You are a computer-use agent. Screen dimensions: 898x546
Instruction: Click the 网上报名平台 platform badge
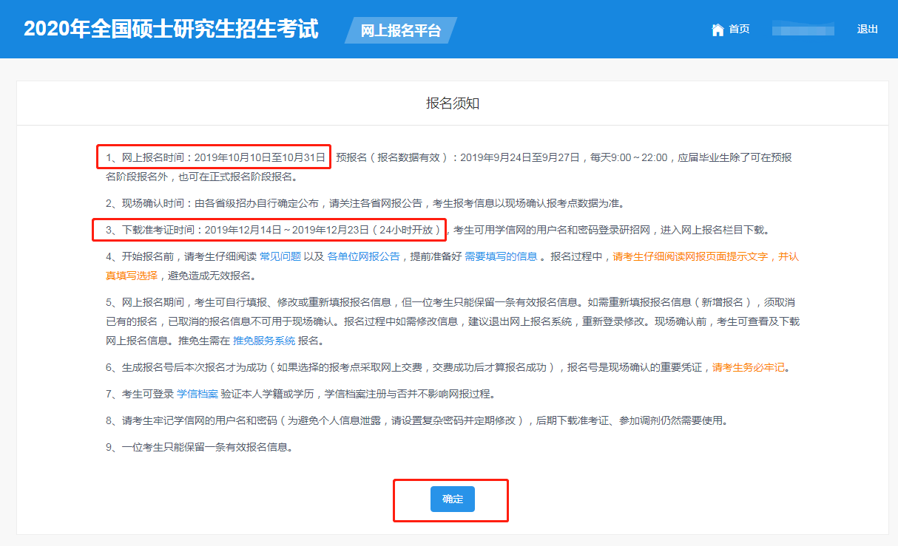coord(400,30)
